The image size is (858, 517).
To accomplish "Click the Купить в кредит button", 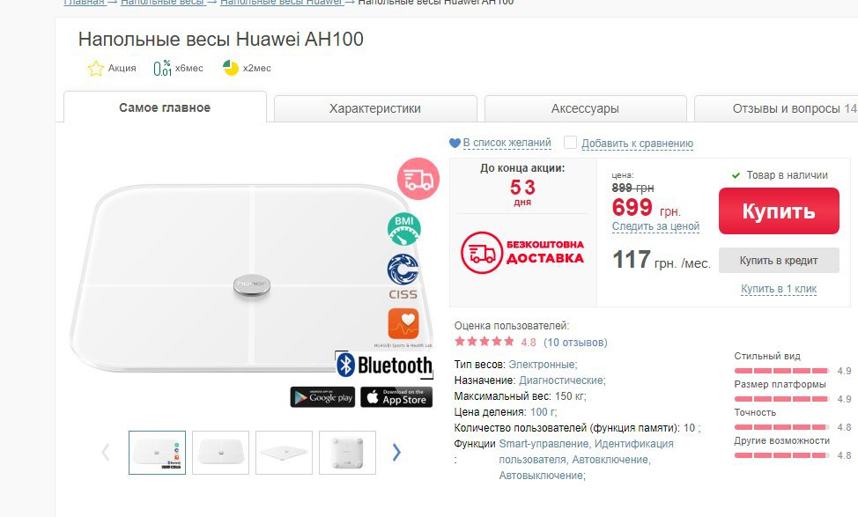I will pos(779,261).
